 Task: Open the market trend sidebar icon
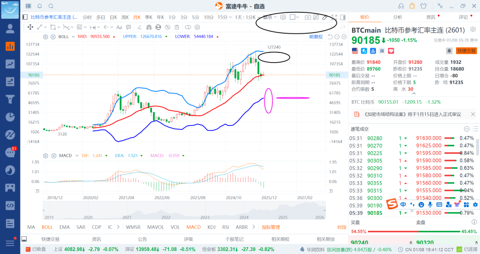tap(10, 64)
